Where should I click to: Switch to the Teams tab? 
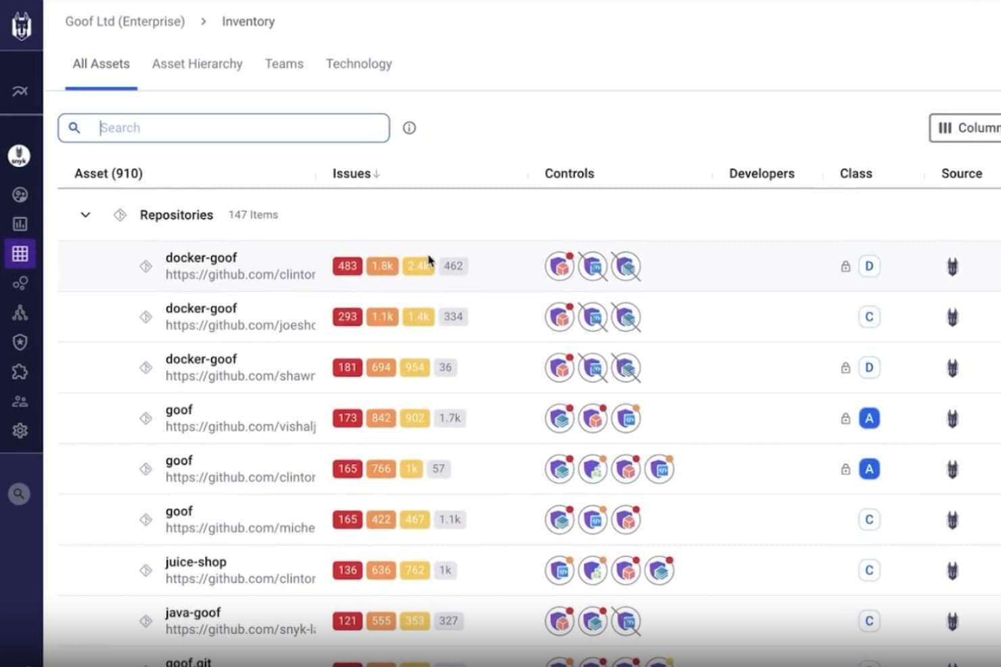click(284, 64)
